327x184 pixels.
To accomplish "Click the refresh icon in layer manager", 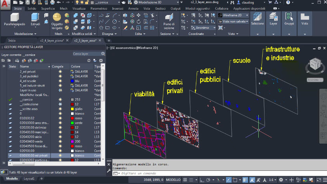I will (x=89, y=61).
